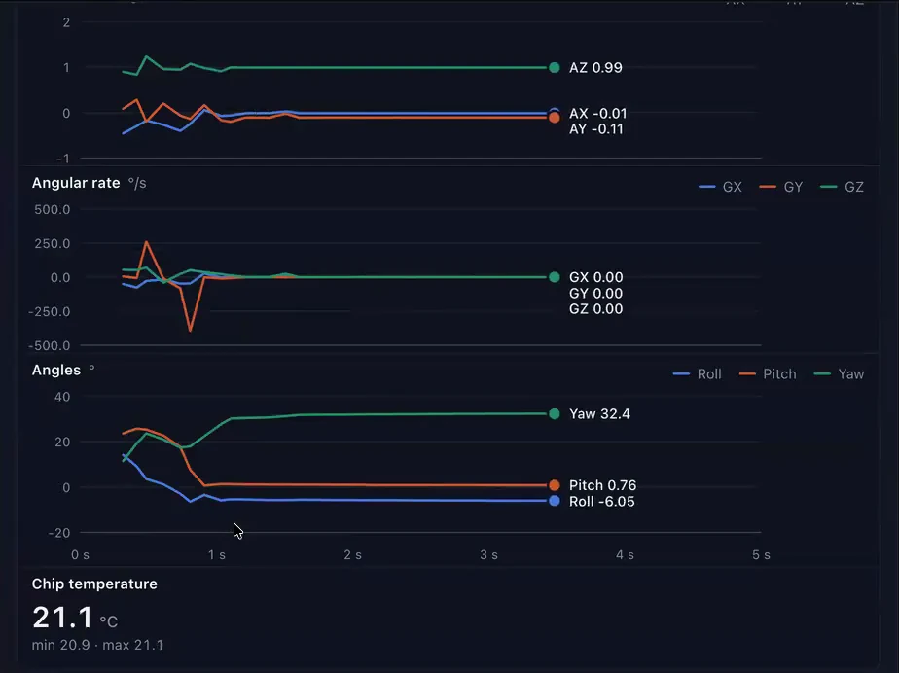This screenshot has width=899, height=673.
Task: Select the AZ 0.99 value label
Action: 595,68
